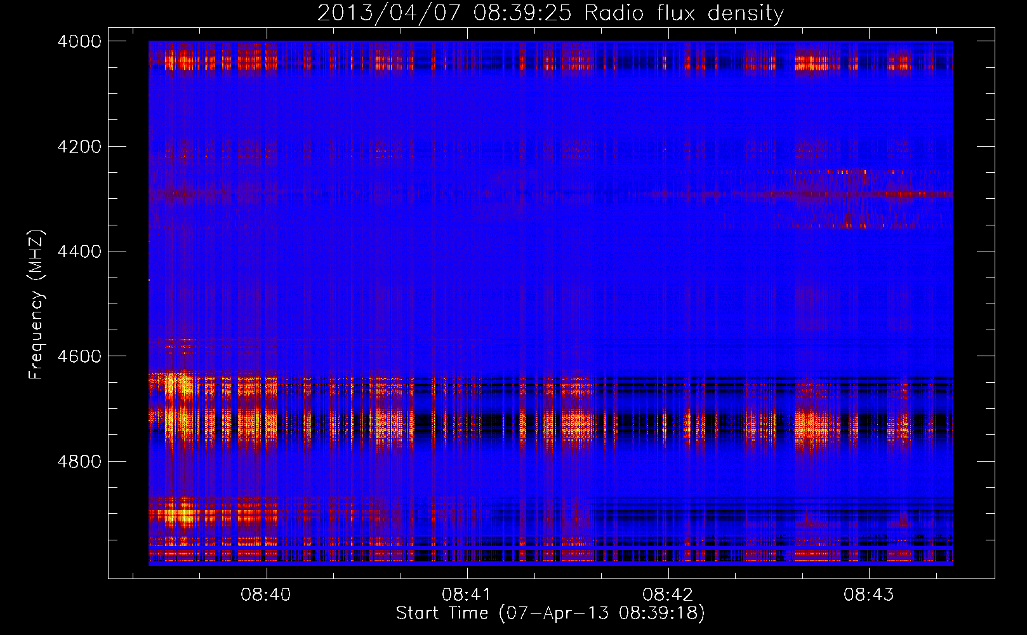This screenshot has width=1027, height=635.
Task: Click the "Start Time (07-Apr-13 08:39:18)" label
Action: click(x=550, y=613)
